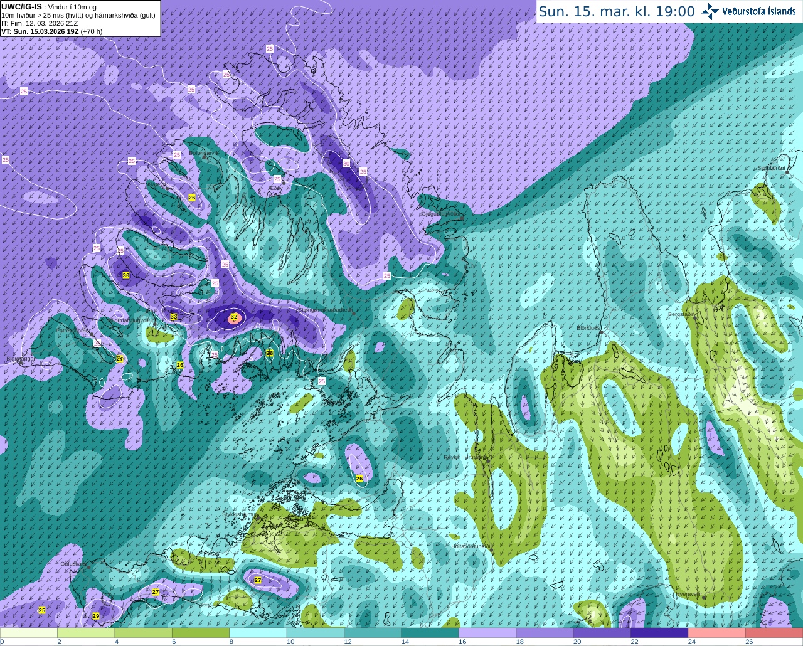Click the Blönduós station label
The height and width of the screenshot is (646, 803).
click(x=589, y=328)
